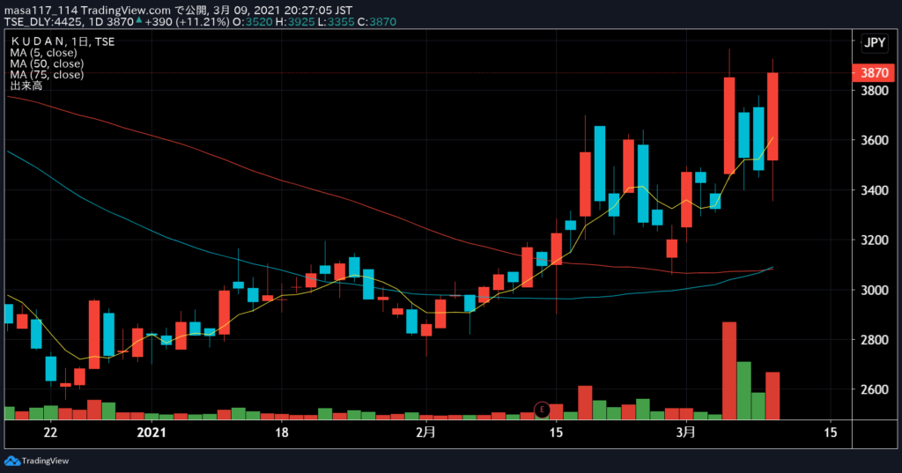Click the 3月 date axis label
The height and width of the screenshot is (473, 902).
tap(685, 432)
